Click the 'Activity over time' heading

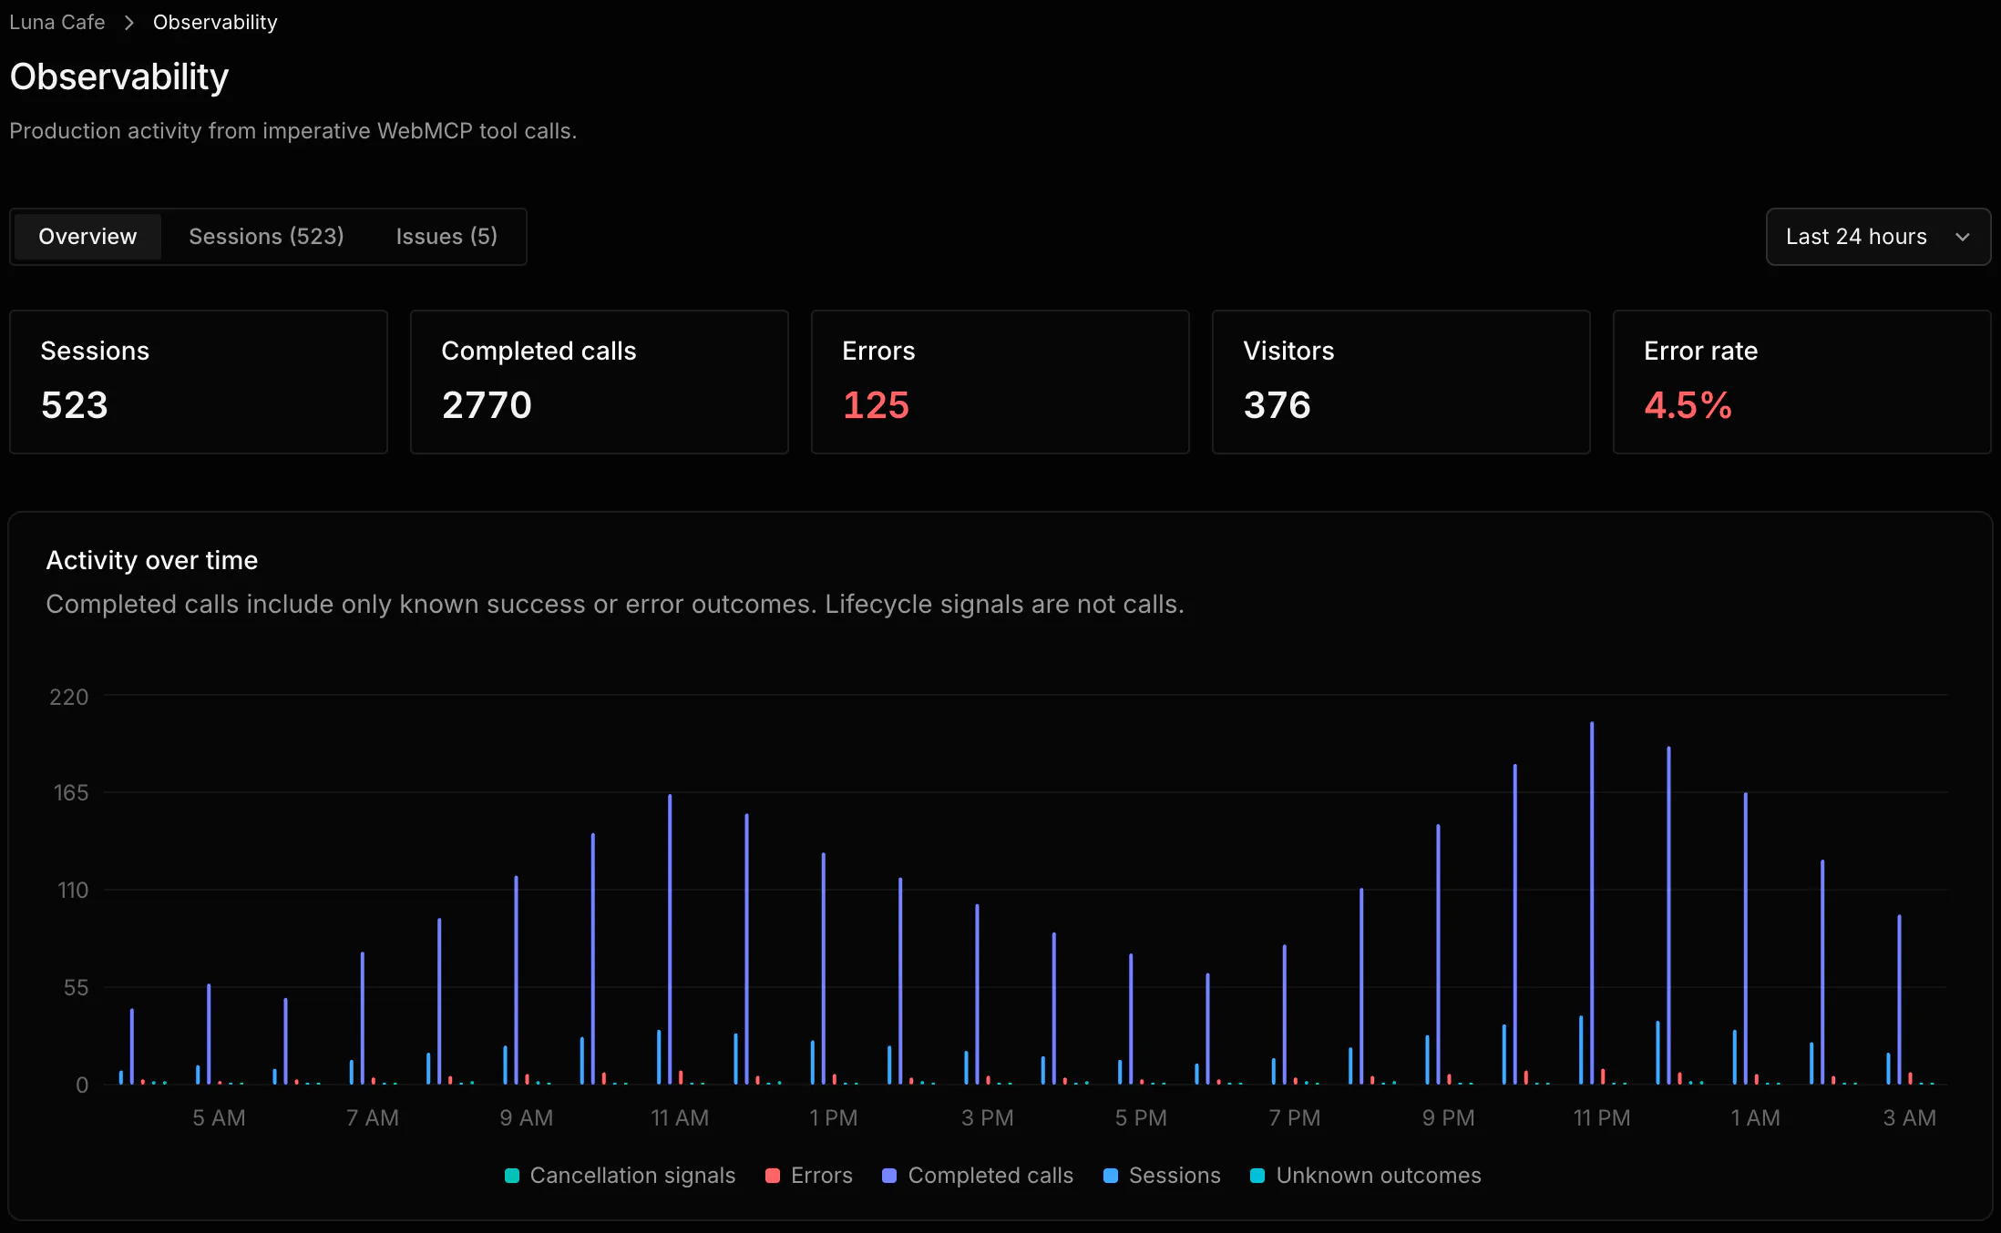pyautogui.click(x=152, y=560)
